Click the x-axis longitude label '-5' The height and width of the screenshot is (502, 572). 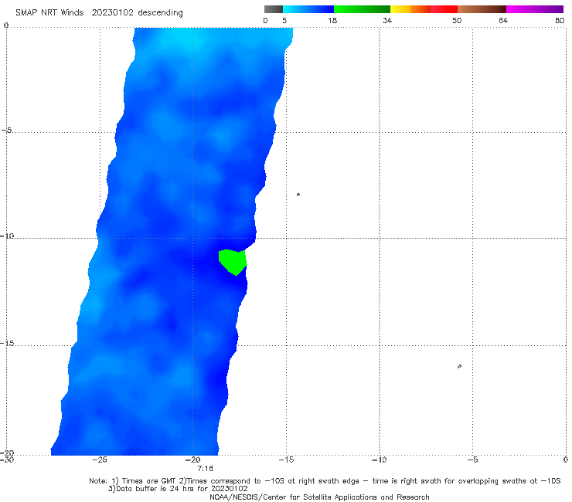(x=472, y=460)
